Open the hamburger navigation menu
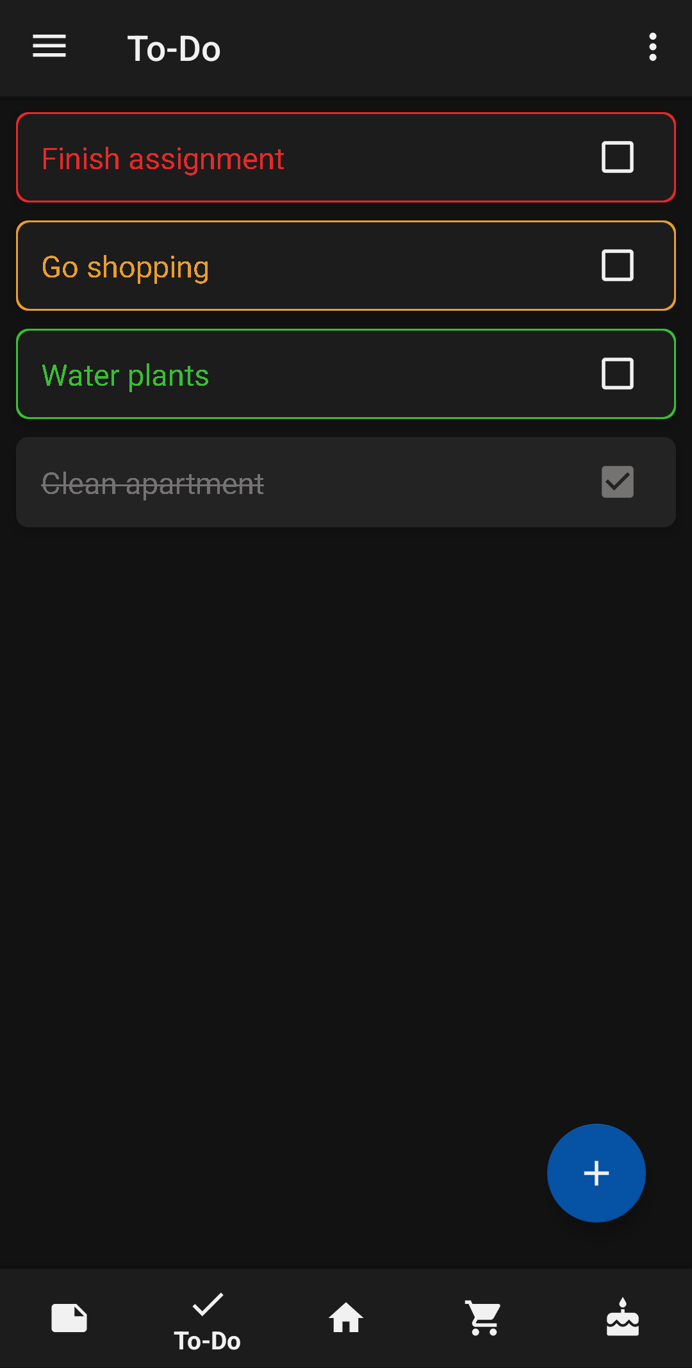Image resolution: width=692 pixels, height=1368 pixels. [49, 47]
